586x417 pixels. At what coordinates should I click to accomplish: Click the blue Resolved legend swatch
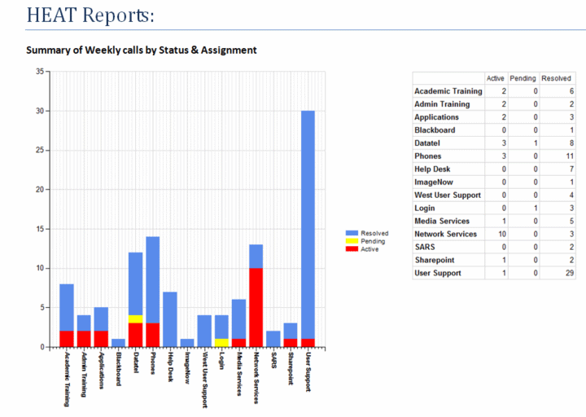pyautogui.click(x=353, y=234)
